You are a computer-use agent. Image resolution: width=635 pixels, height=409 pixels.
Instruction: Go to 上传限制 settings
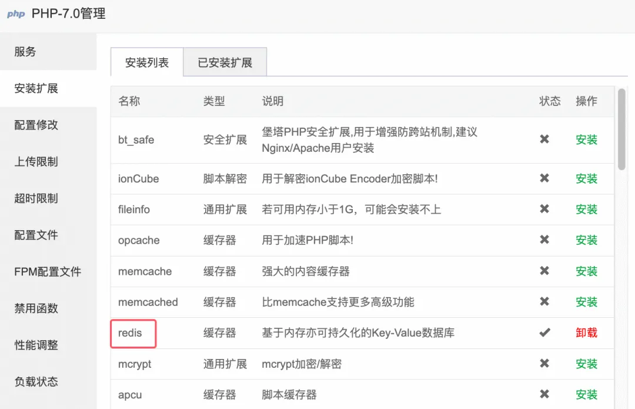pyautogui.click(x=36, y=162)
